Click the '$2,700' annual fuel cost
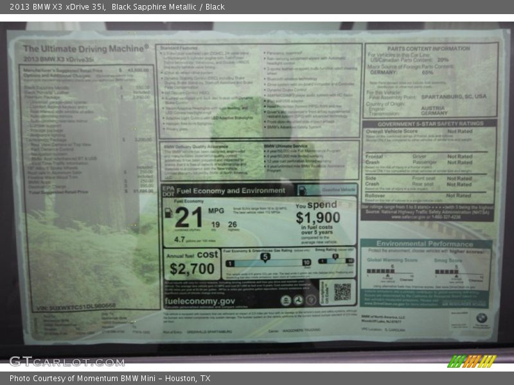Image resolution: width=514 pixels, height=385 pixels. (x=191, y=269)
